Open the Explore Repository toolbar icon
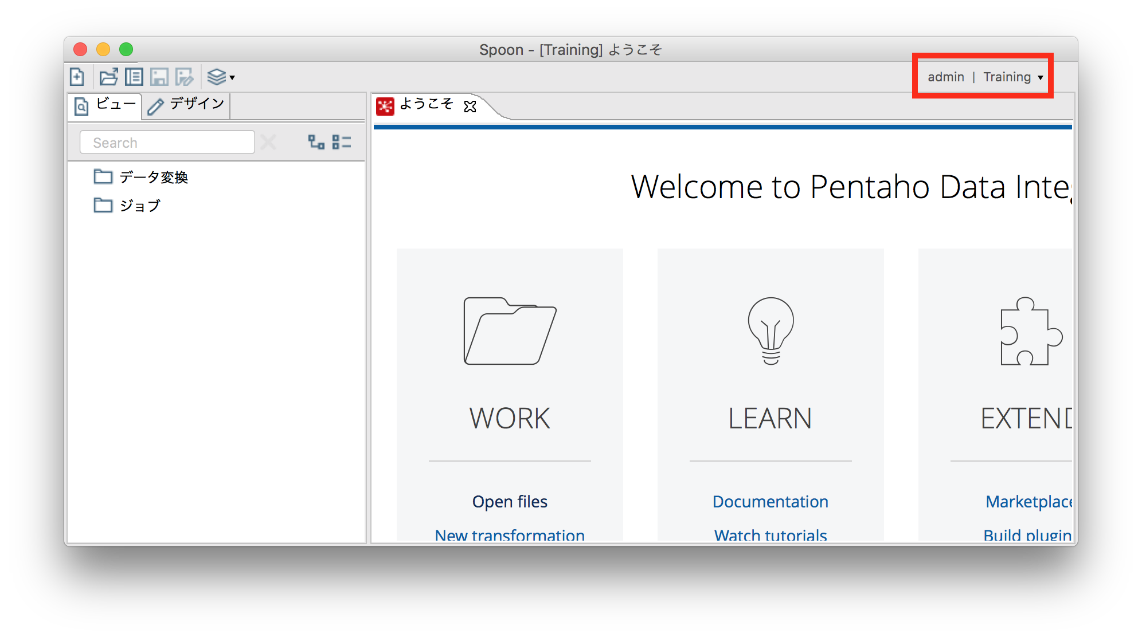 click(x=134, y=77)
